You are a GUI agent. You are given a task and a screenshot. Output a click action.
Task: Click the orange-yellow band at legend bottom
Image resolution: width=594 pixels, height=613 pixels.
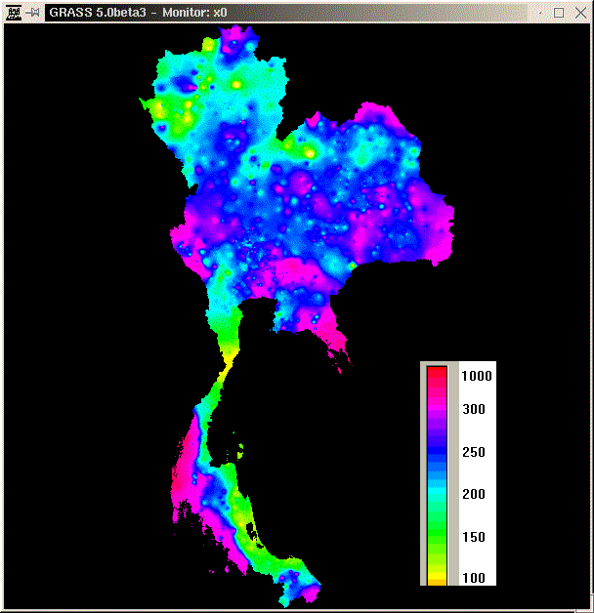(438, 578)
